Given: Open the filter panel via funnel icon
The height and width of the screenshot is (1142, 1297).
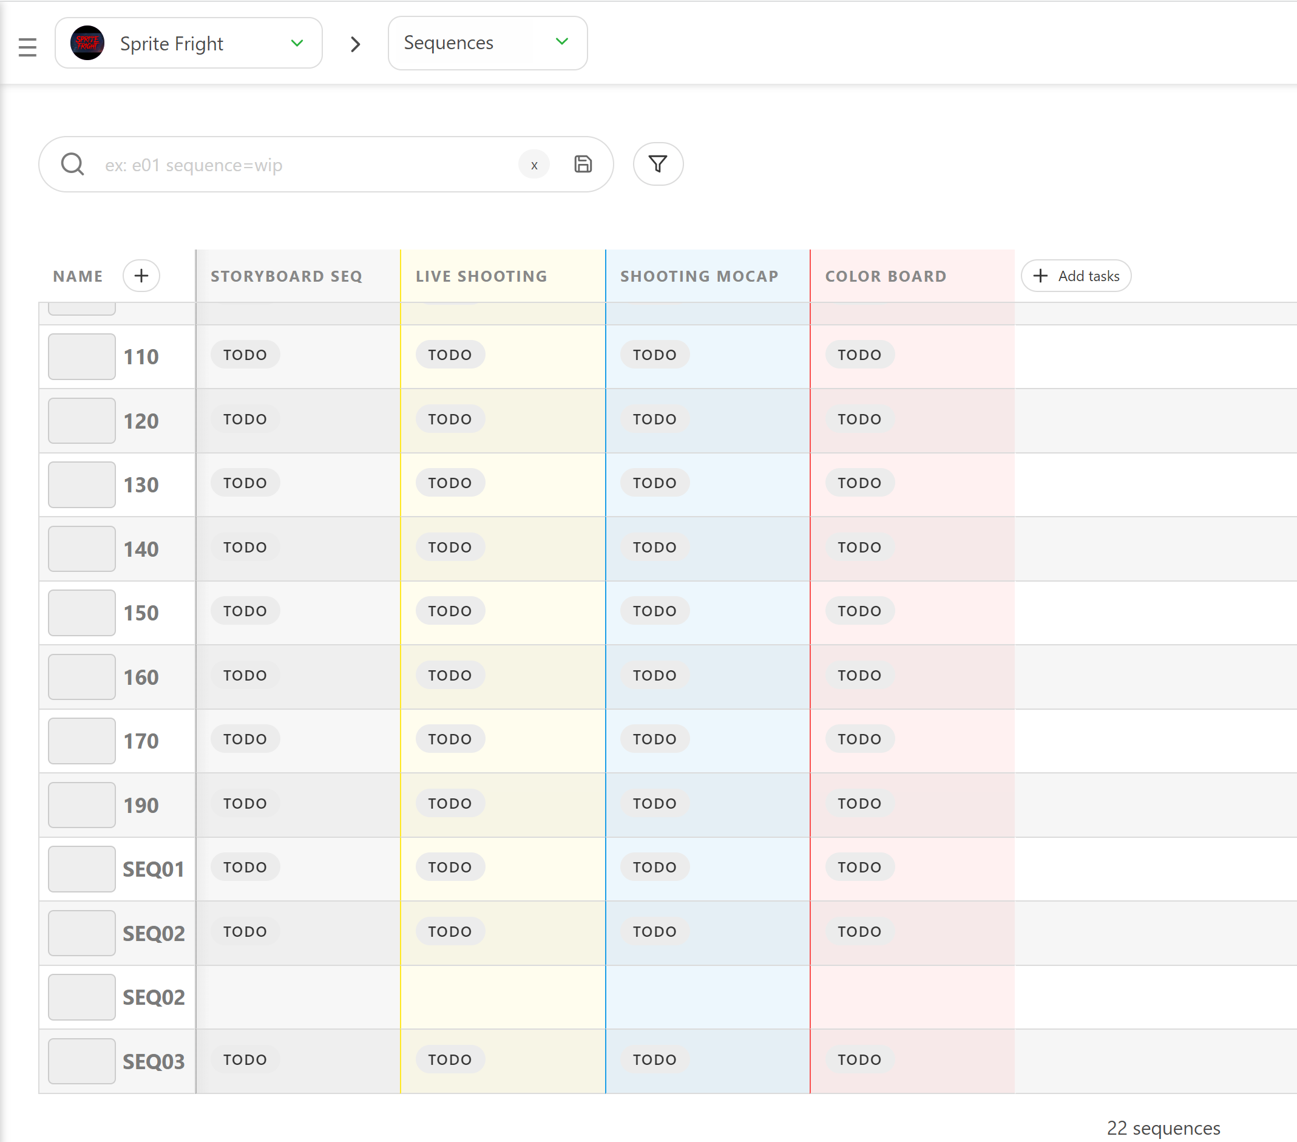Looking at the screenshot, I should click(658, 164).
